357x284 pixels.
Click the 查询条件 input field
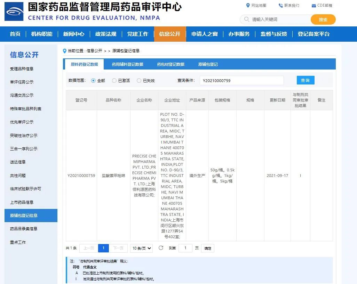[241, 81]
